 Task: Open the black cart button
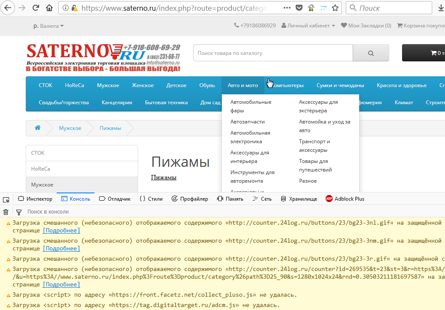(424, 53)
